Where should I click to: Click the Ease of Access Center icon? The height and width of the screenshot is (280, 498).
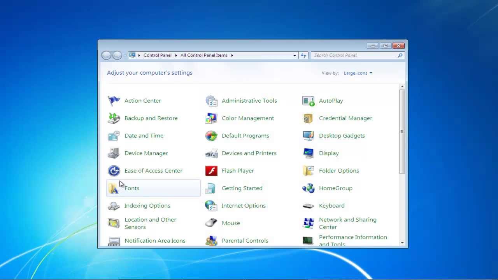coord(114,171)
